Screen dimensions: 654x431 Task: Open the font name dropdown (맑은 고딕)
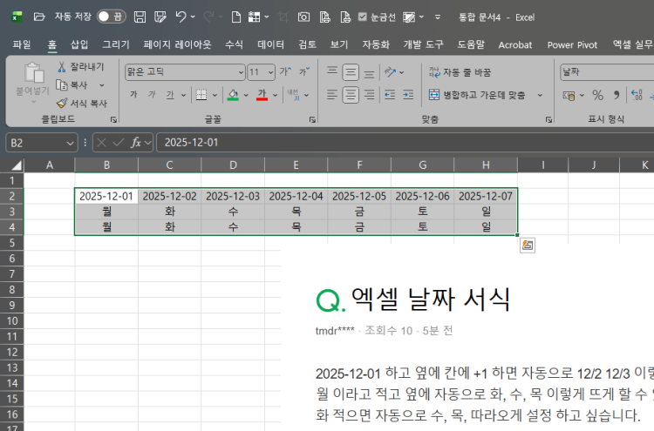click(240, 72)
